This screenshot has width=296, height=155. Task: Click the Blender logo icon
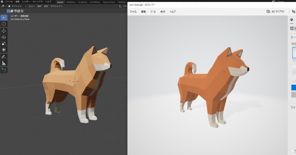[2, 2]
